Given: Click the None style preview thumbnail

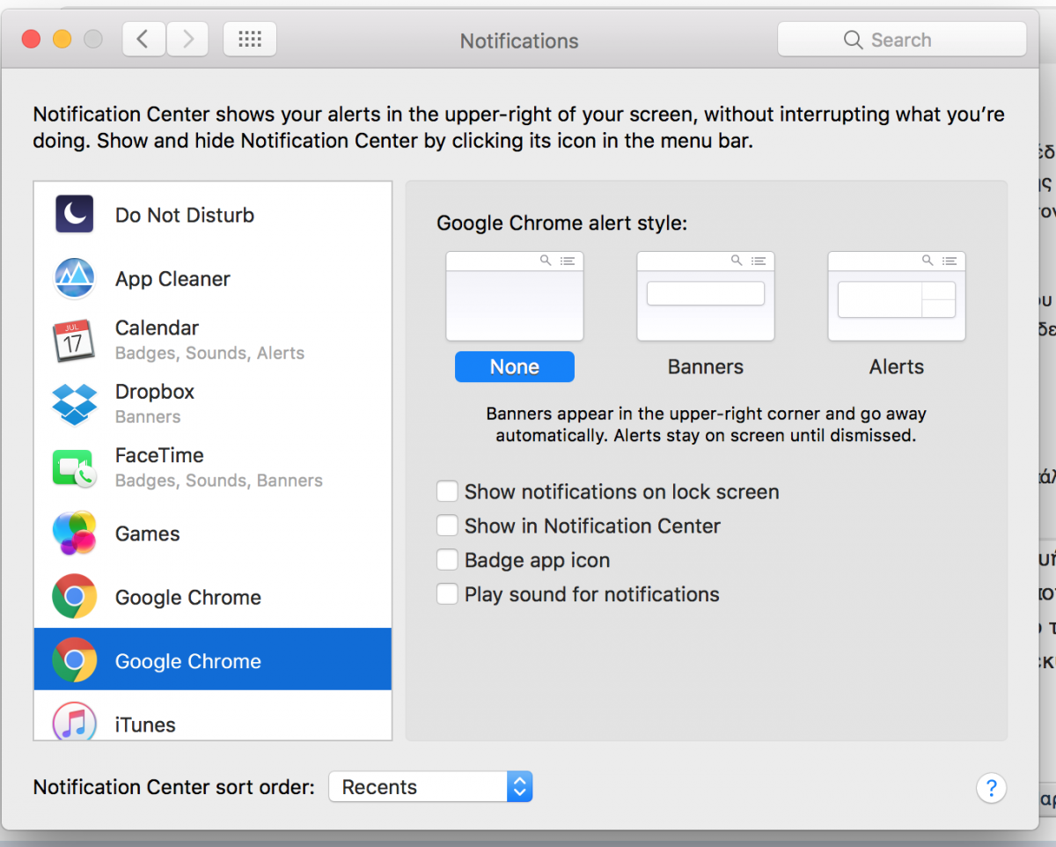Looking at the screenshot, I should pos(515,296).
